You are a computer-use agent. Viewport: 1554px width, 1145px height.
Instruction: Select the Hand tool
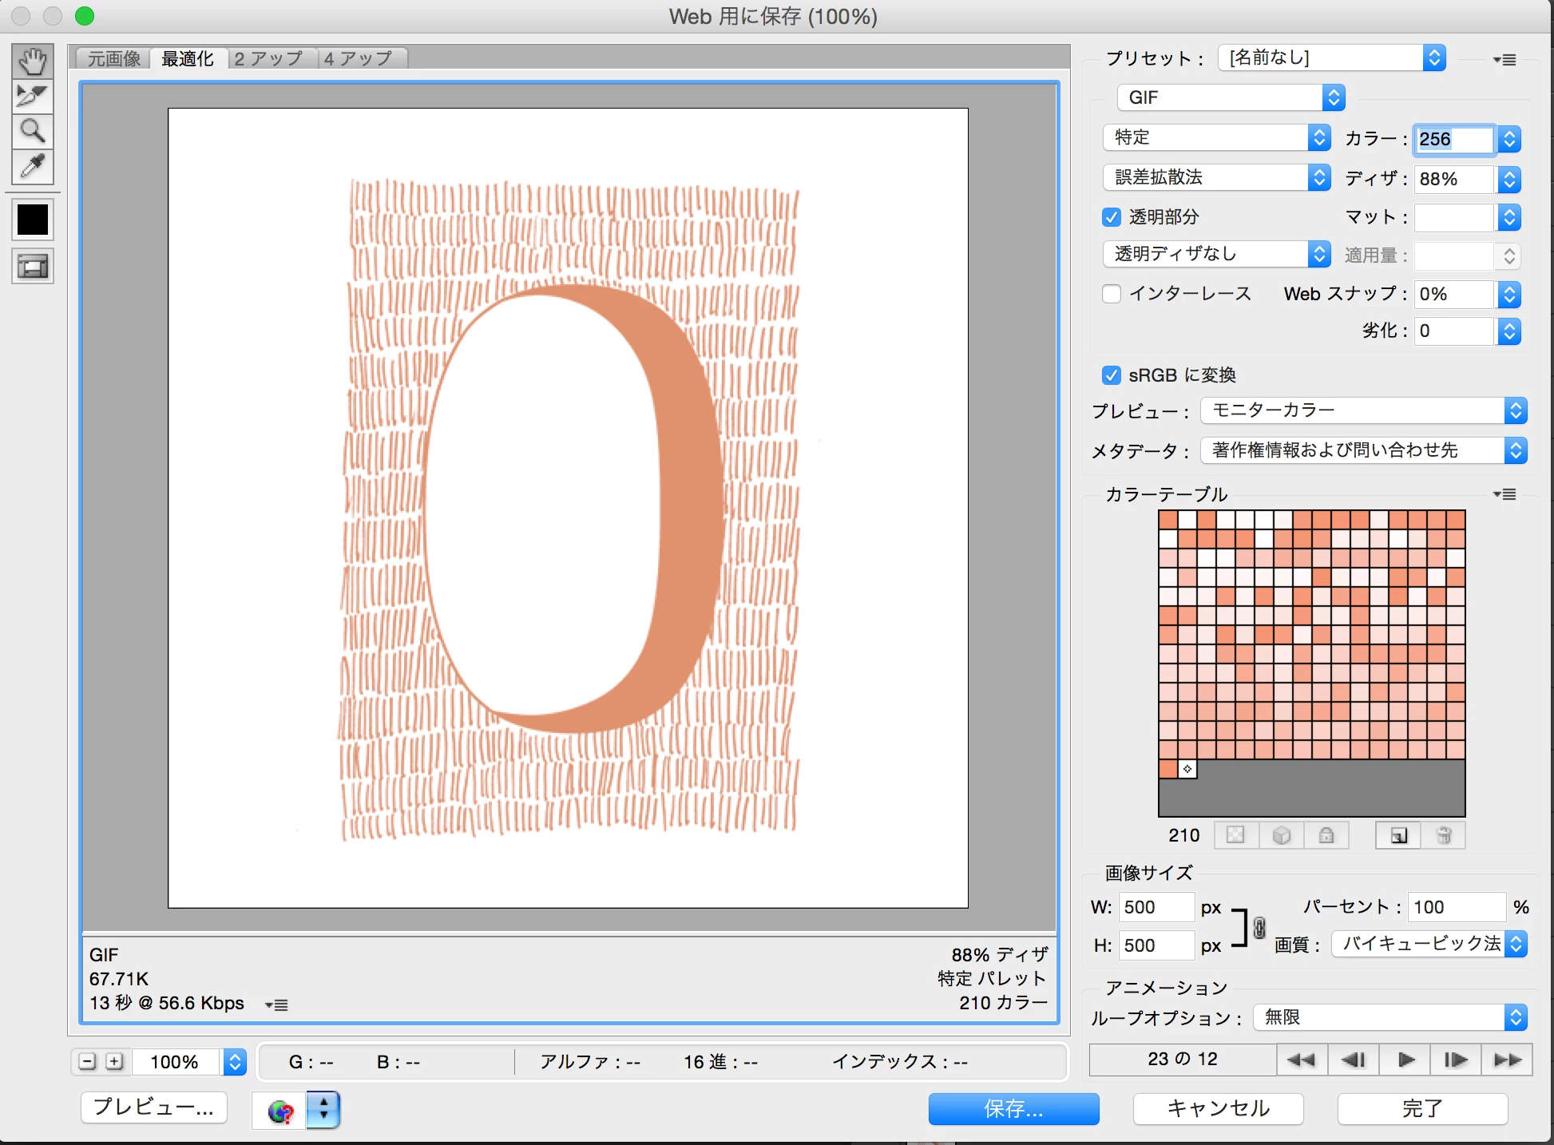[x=33, y=61]
